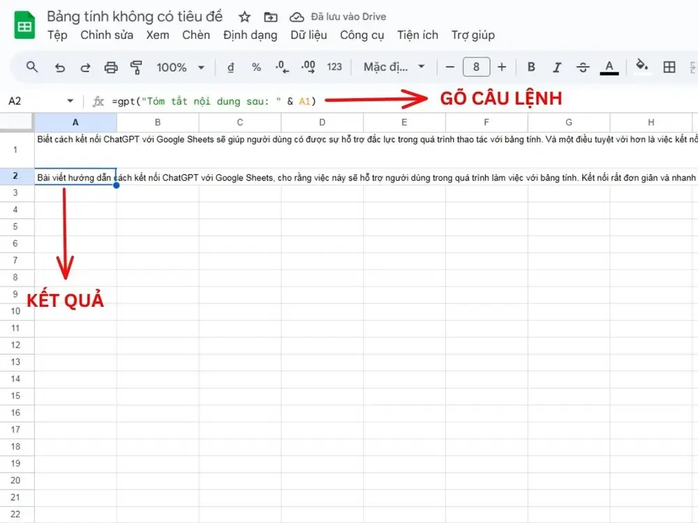
Task: Open the Công cụ menu
Action: (x=362, y=35)
